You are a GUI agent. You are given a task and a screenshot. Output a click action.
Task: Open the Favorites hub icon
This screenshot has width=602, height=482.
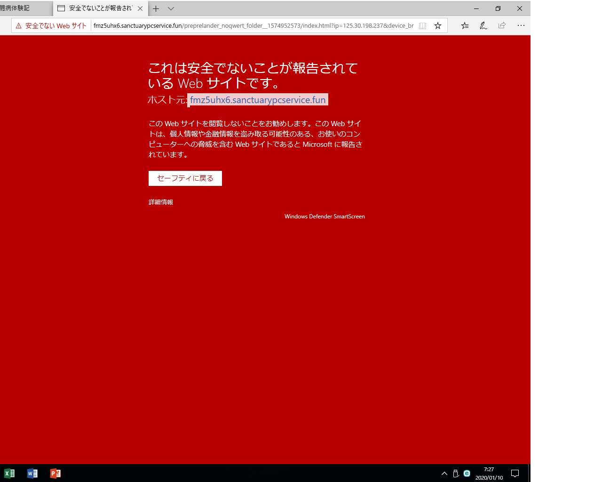pyautogui.click(x=465, y=26)
